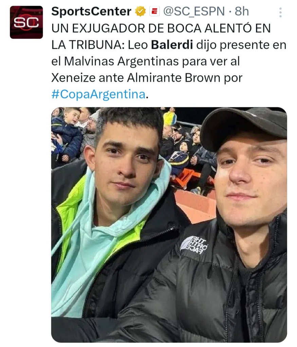Open the three-dot more options menu
297x347 pixels.
280,13
